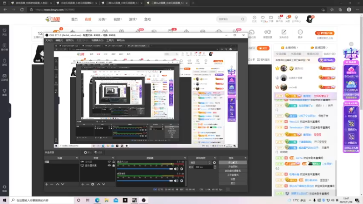Open the OBS Studio taskbar icon
The image size is (363, 204).
tap(144, 200)
